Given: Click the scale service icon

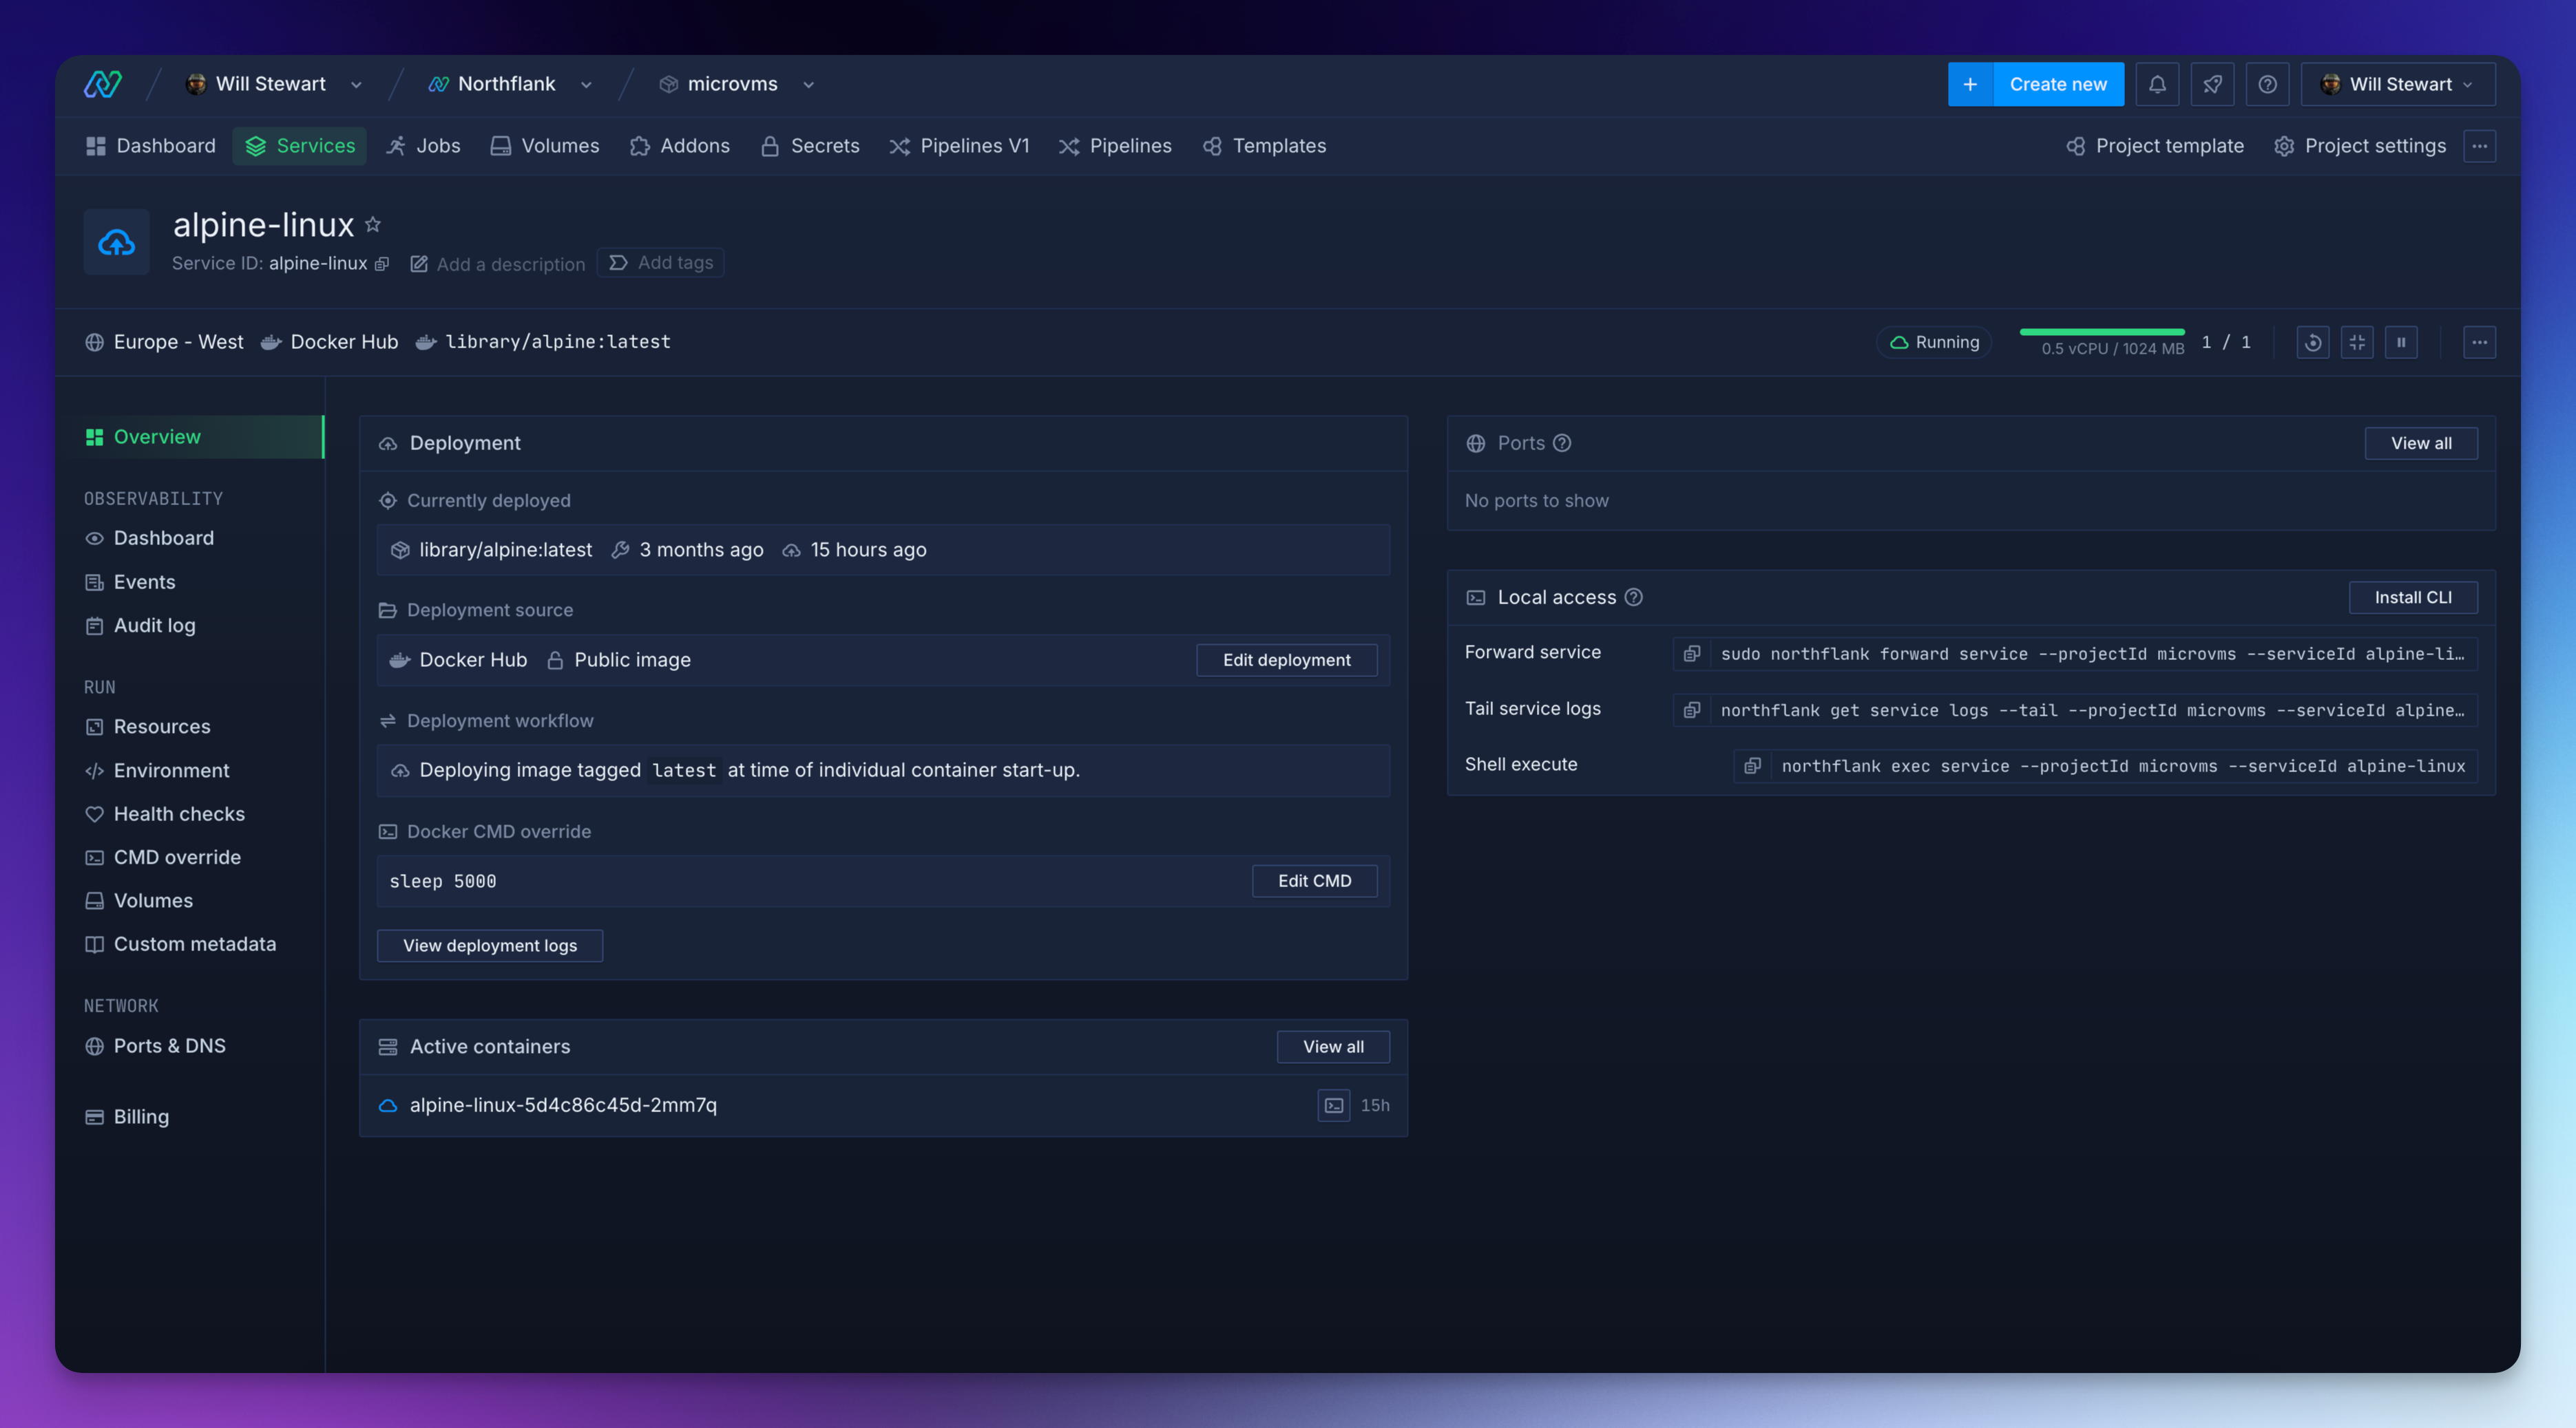Looking at the screenshot, I should point(2357,343).
